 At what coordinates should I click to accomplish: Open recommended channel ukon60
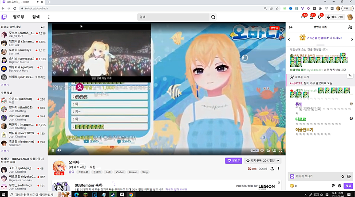(x=24, y=100)
